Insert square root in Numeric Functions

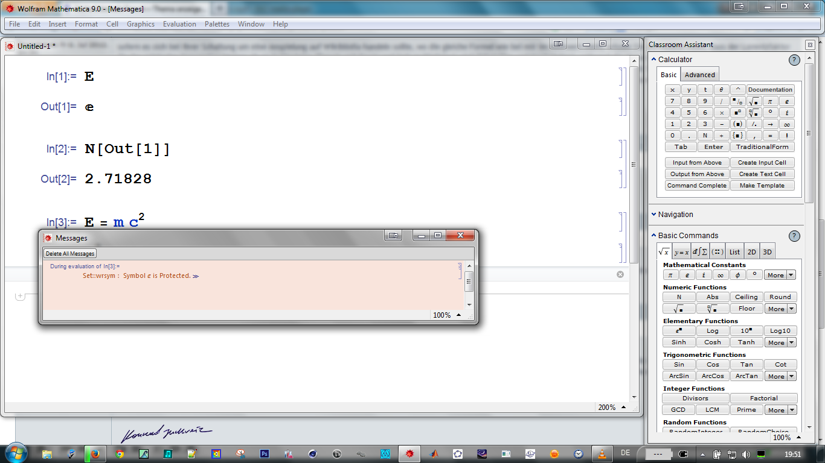[679, 309]
